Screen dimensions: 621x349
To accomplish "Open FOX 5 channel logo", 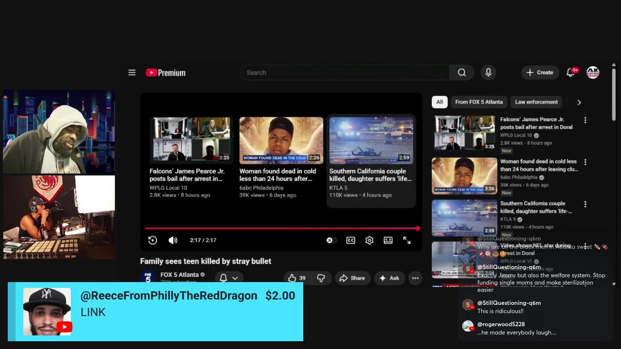I will pyautogui.click(x=148, y=278).
